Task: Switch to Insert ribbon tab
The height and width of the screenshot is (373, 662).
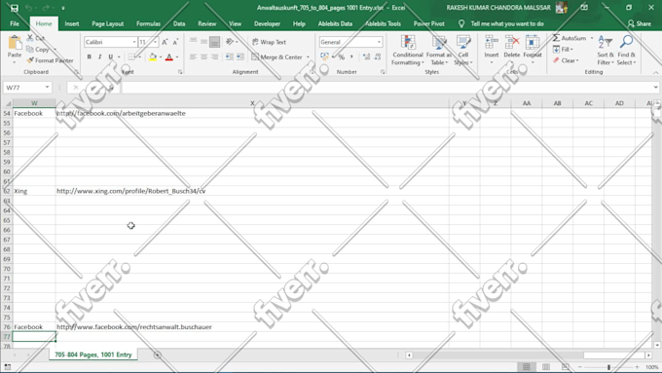Action: pyautogui.click(x=72, y=23)
